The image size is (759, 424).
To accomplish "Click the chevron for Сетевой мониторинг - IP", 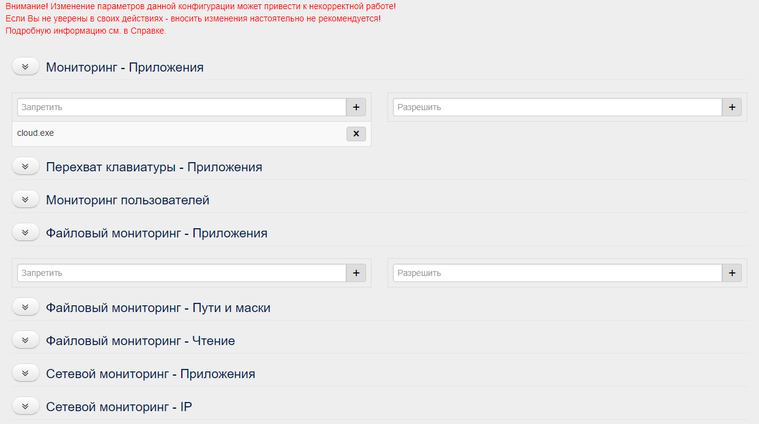I will [x=25, y=405].
